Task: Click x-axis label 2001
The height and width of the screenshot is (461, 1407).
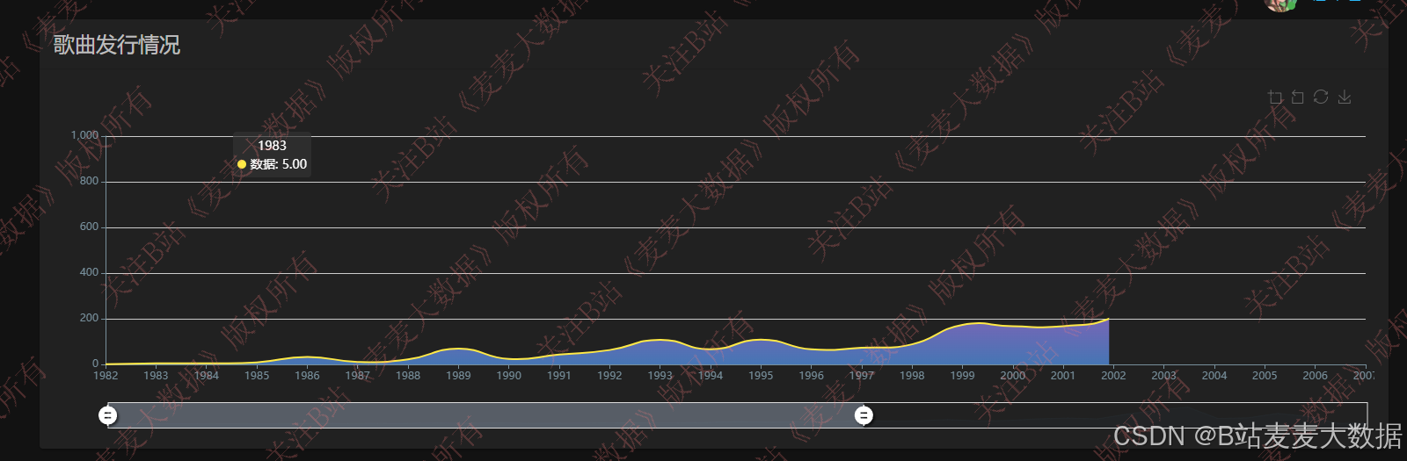Action: click(x=1063, y=375)
